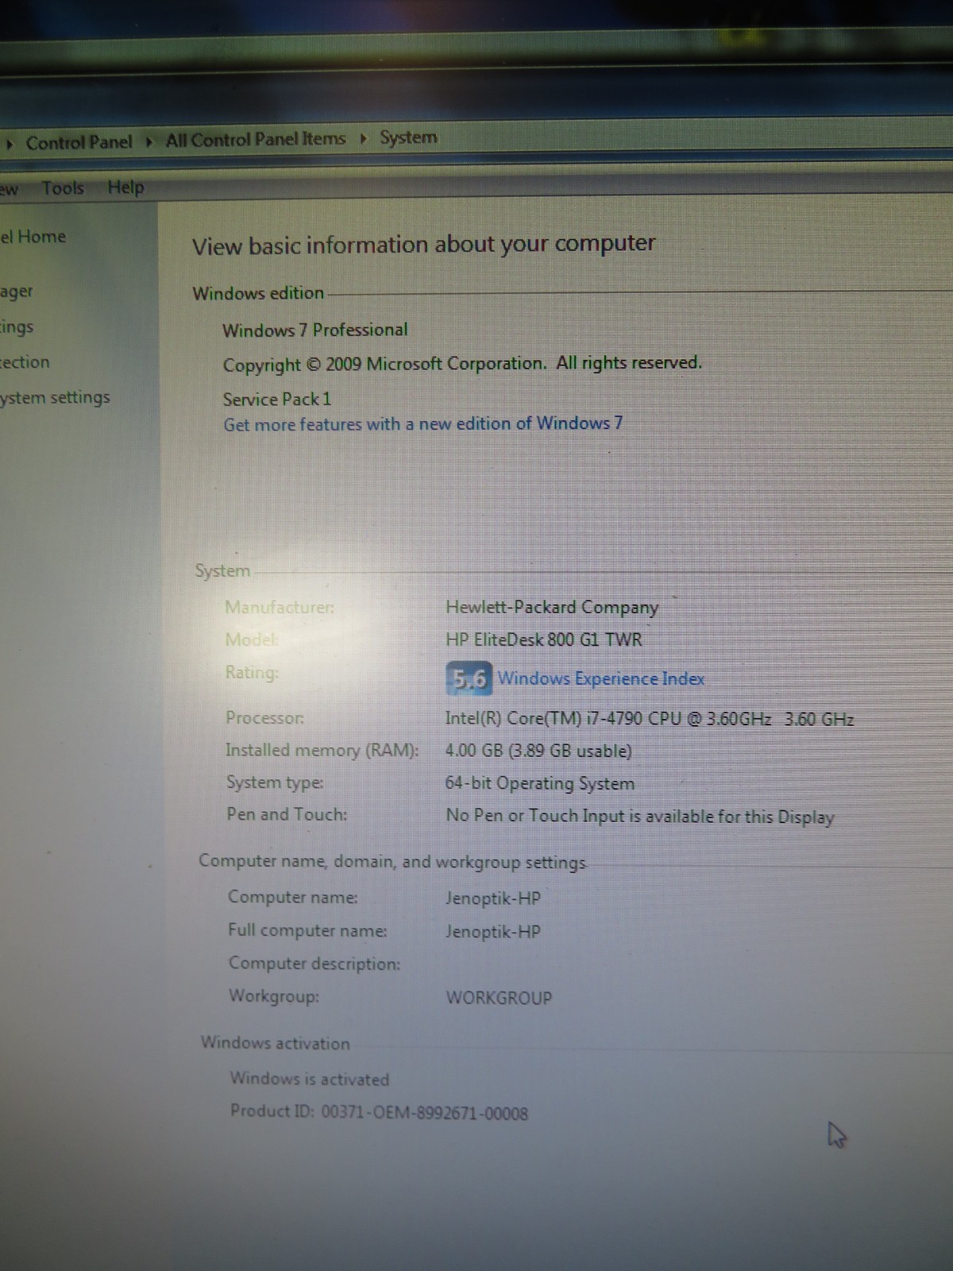Viewport: 953px width, 1271px height.
Task: Select the System breadcrumb segment
Action: click(408, 137)
